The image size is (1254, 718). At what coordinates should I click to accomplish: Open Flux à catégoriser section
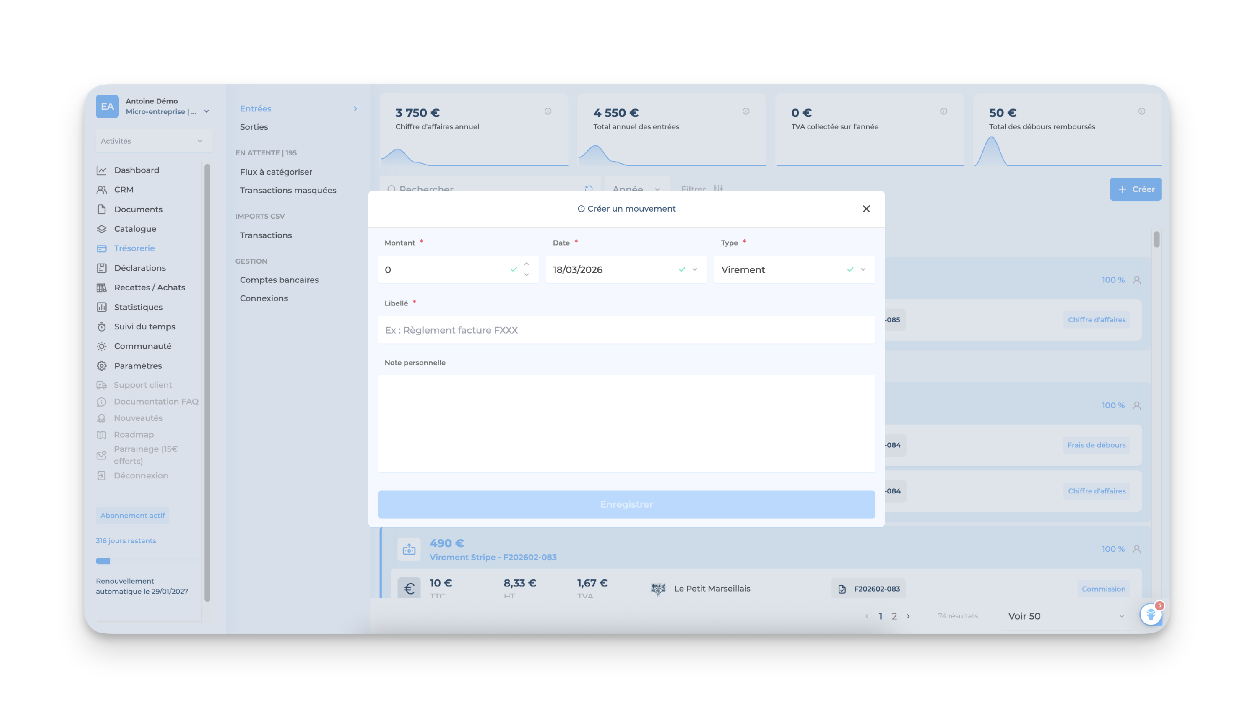click(276, 172)
